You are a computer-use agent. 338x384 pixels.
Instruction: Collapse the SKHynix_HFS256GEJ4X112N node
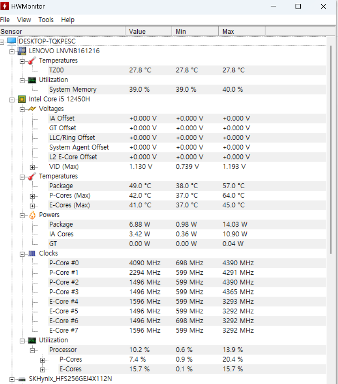pyautogui.click(x=12, y=380)
